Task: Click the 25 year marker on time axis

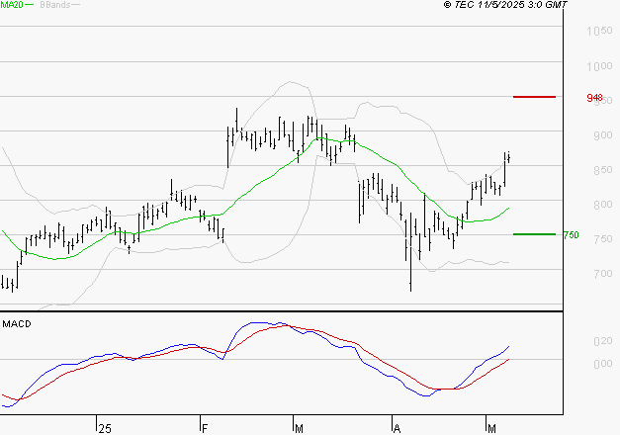Action: (x=105, y=429)
